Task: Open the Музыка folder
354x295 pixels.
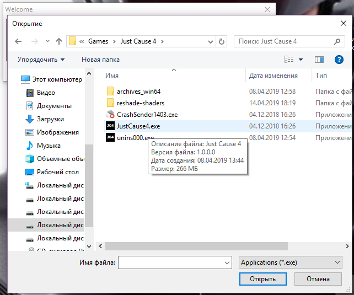Action: coord(43,146)
